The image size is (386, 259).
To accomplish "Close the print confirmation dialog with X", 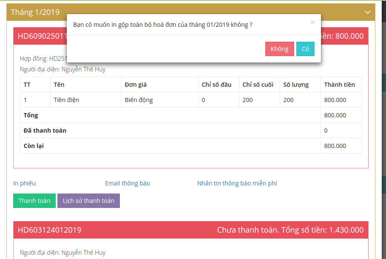I will coord(312,23).
